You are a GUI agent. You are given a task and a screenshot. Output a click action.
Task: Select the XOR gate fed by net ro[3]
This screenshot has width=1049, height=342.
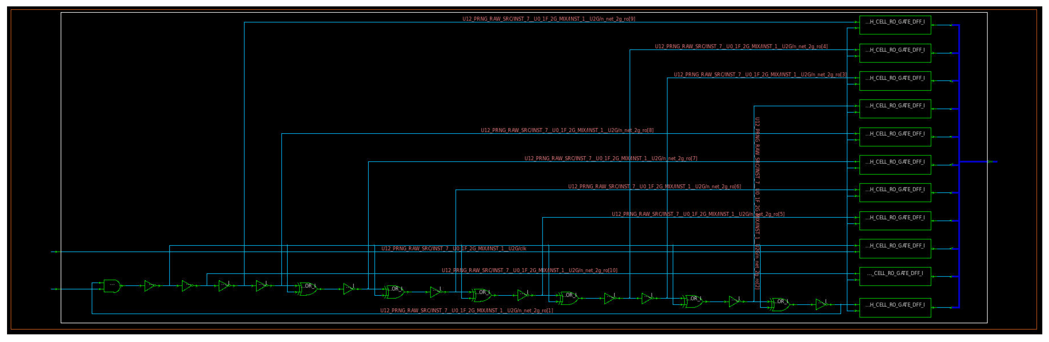point(693,301)
